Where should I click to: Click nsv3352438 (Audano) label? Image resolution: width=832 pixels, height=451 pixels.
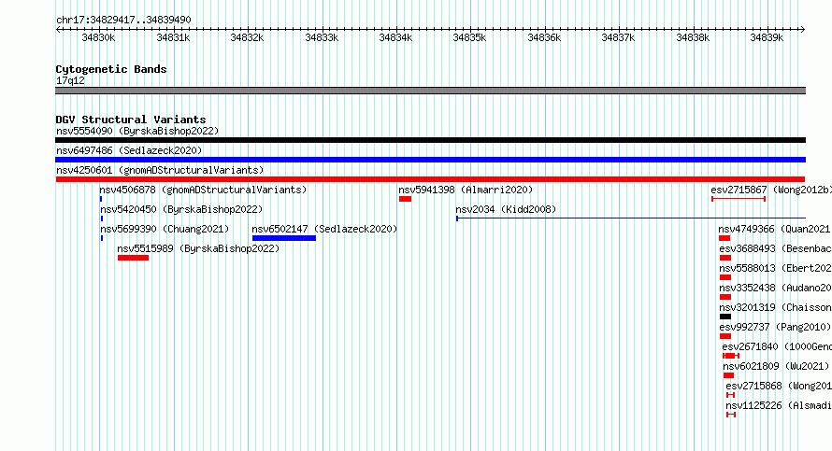click(776, 288)
